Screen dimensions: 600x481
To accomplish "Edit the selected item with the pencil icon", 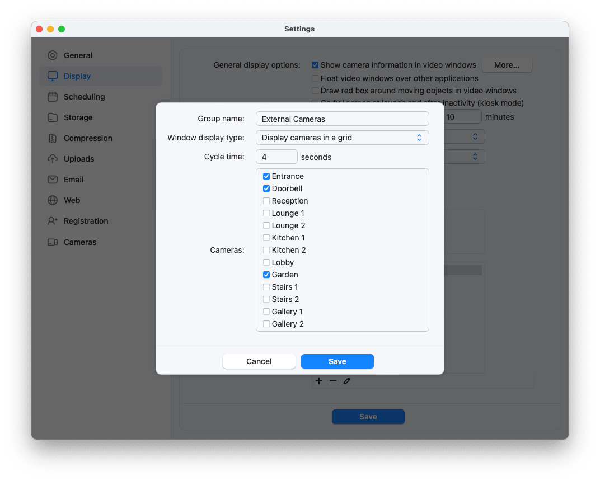I will 346,381.
